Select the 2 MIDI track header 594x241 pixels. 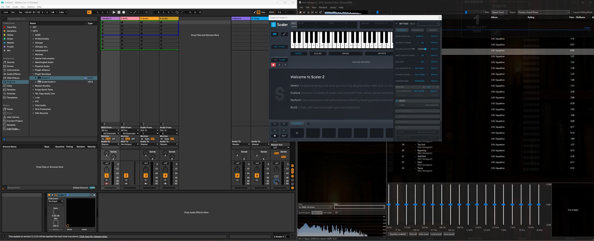pyautogui.click(x=130, y=19)
